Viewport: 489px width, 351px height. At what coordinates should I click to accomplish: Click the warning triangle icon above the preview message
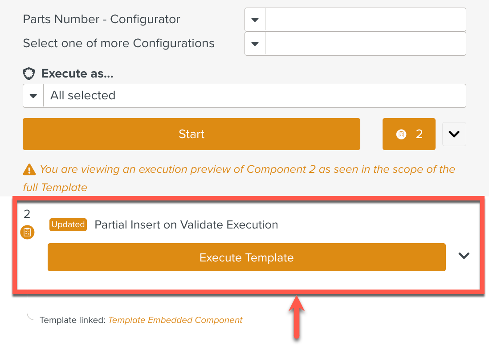[x=29, y=169]
